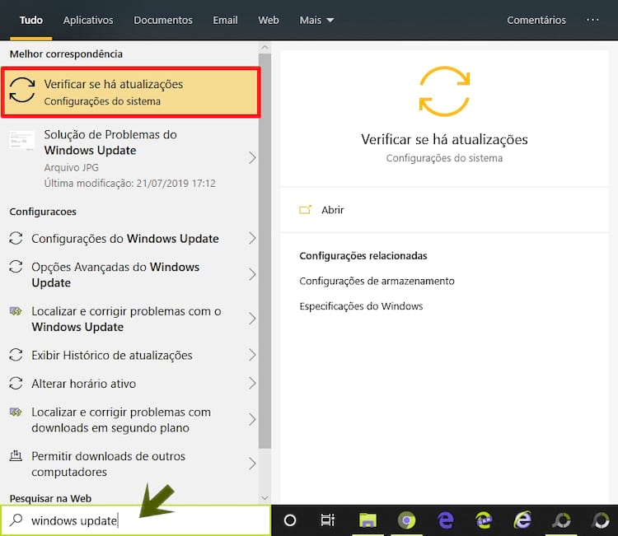
Task: Click the JPG thumbnail of Solução de Problemas
Action: tap(22, 140)
